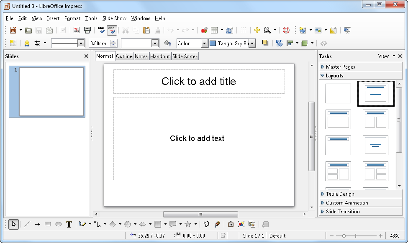Toggle AutoSpellcheck button
The height and width of the screenshot is (243, 408).
click(x=112, y=30)
